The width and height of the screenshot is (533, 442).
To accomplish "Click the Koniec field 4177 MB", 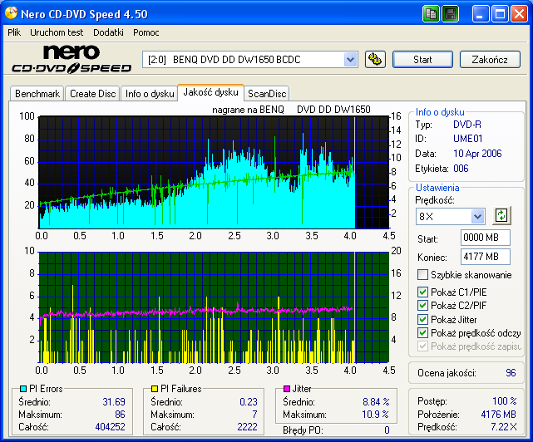I will click(x=486, y=257).
